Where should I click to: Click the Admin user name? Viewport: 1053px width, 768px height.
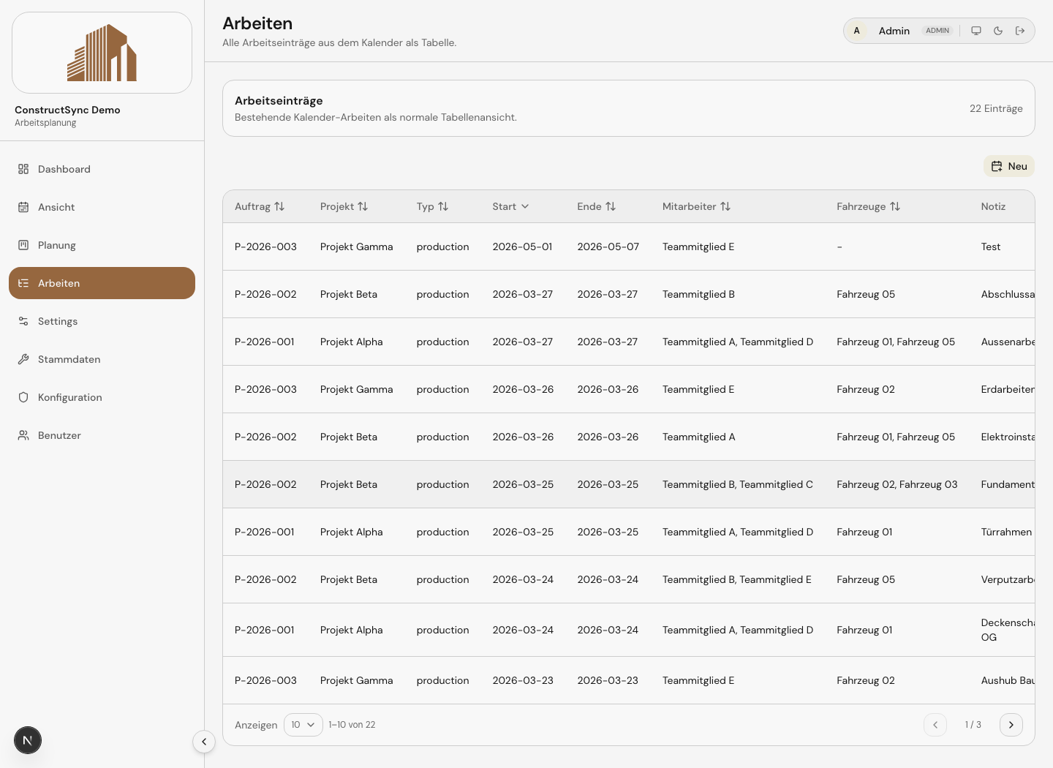(894, 31)
